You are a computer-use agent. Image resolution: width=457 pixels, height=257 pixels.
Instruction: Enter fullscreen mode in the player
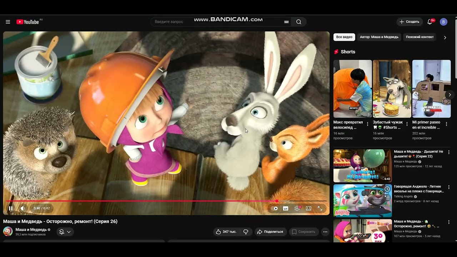(x=320, y=208)
